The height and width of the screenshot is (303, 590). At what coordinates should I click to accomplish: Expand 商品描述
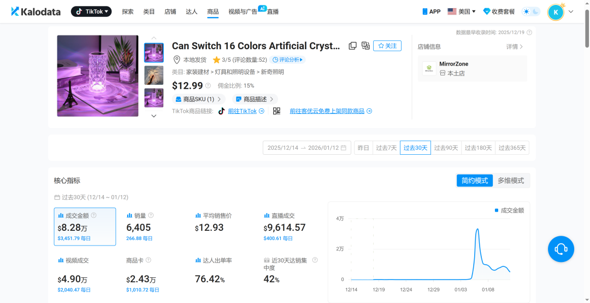255,99
